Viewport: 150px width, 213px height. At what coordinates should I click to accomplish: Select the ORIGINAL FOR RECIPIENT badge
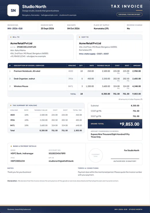[130, 14]
